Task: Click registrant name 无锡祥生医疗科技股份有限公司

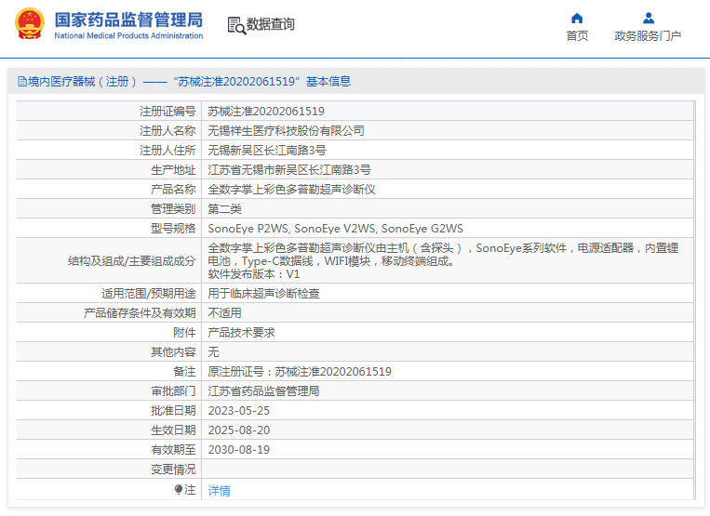Action: (286, 130)
